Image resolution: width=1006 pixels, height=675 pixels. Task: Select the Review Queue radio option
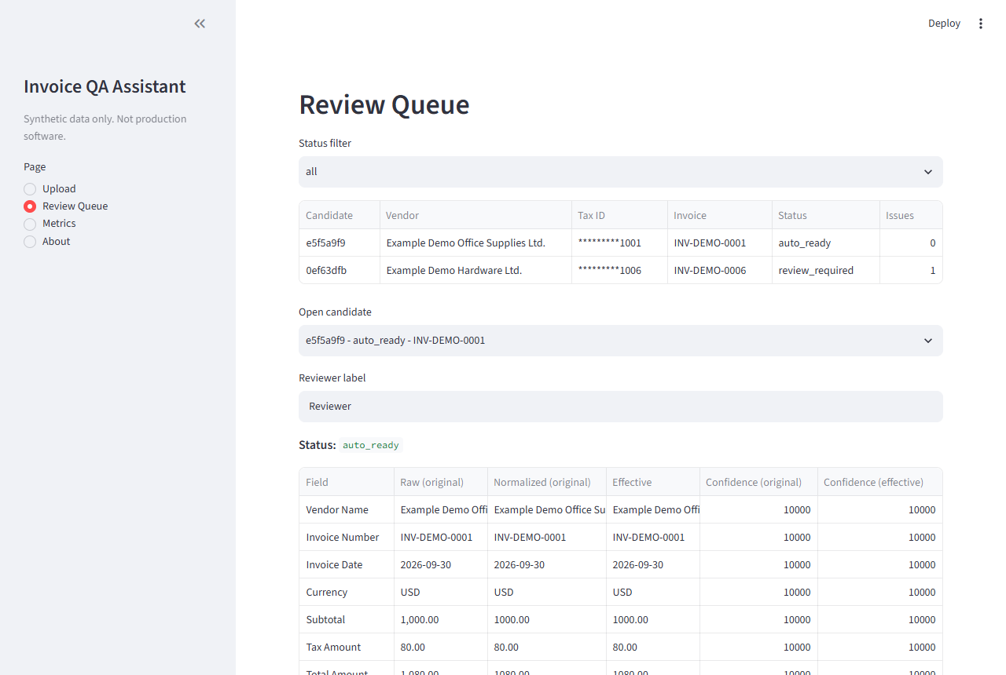click(x=66, y=206)
